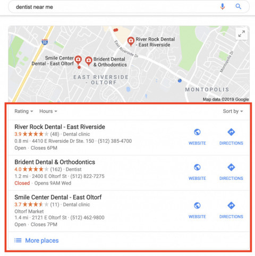Open the Rating filter dropdown
This screenshot has width=255, height=256.
pyautogui.click(x=24, y=111)
